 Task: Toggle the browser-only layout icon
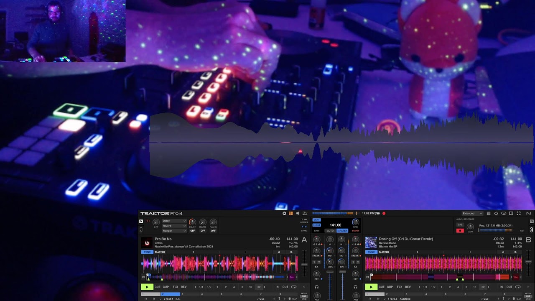[x=489, y=213]
